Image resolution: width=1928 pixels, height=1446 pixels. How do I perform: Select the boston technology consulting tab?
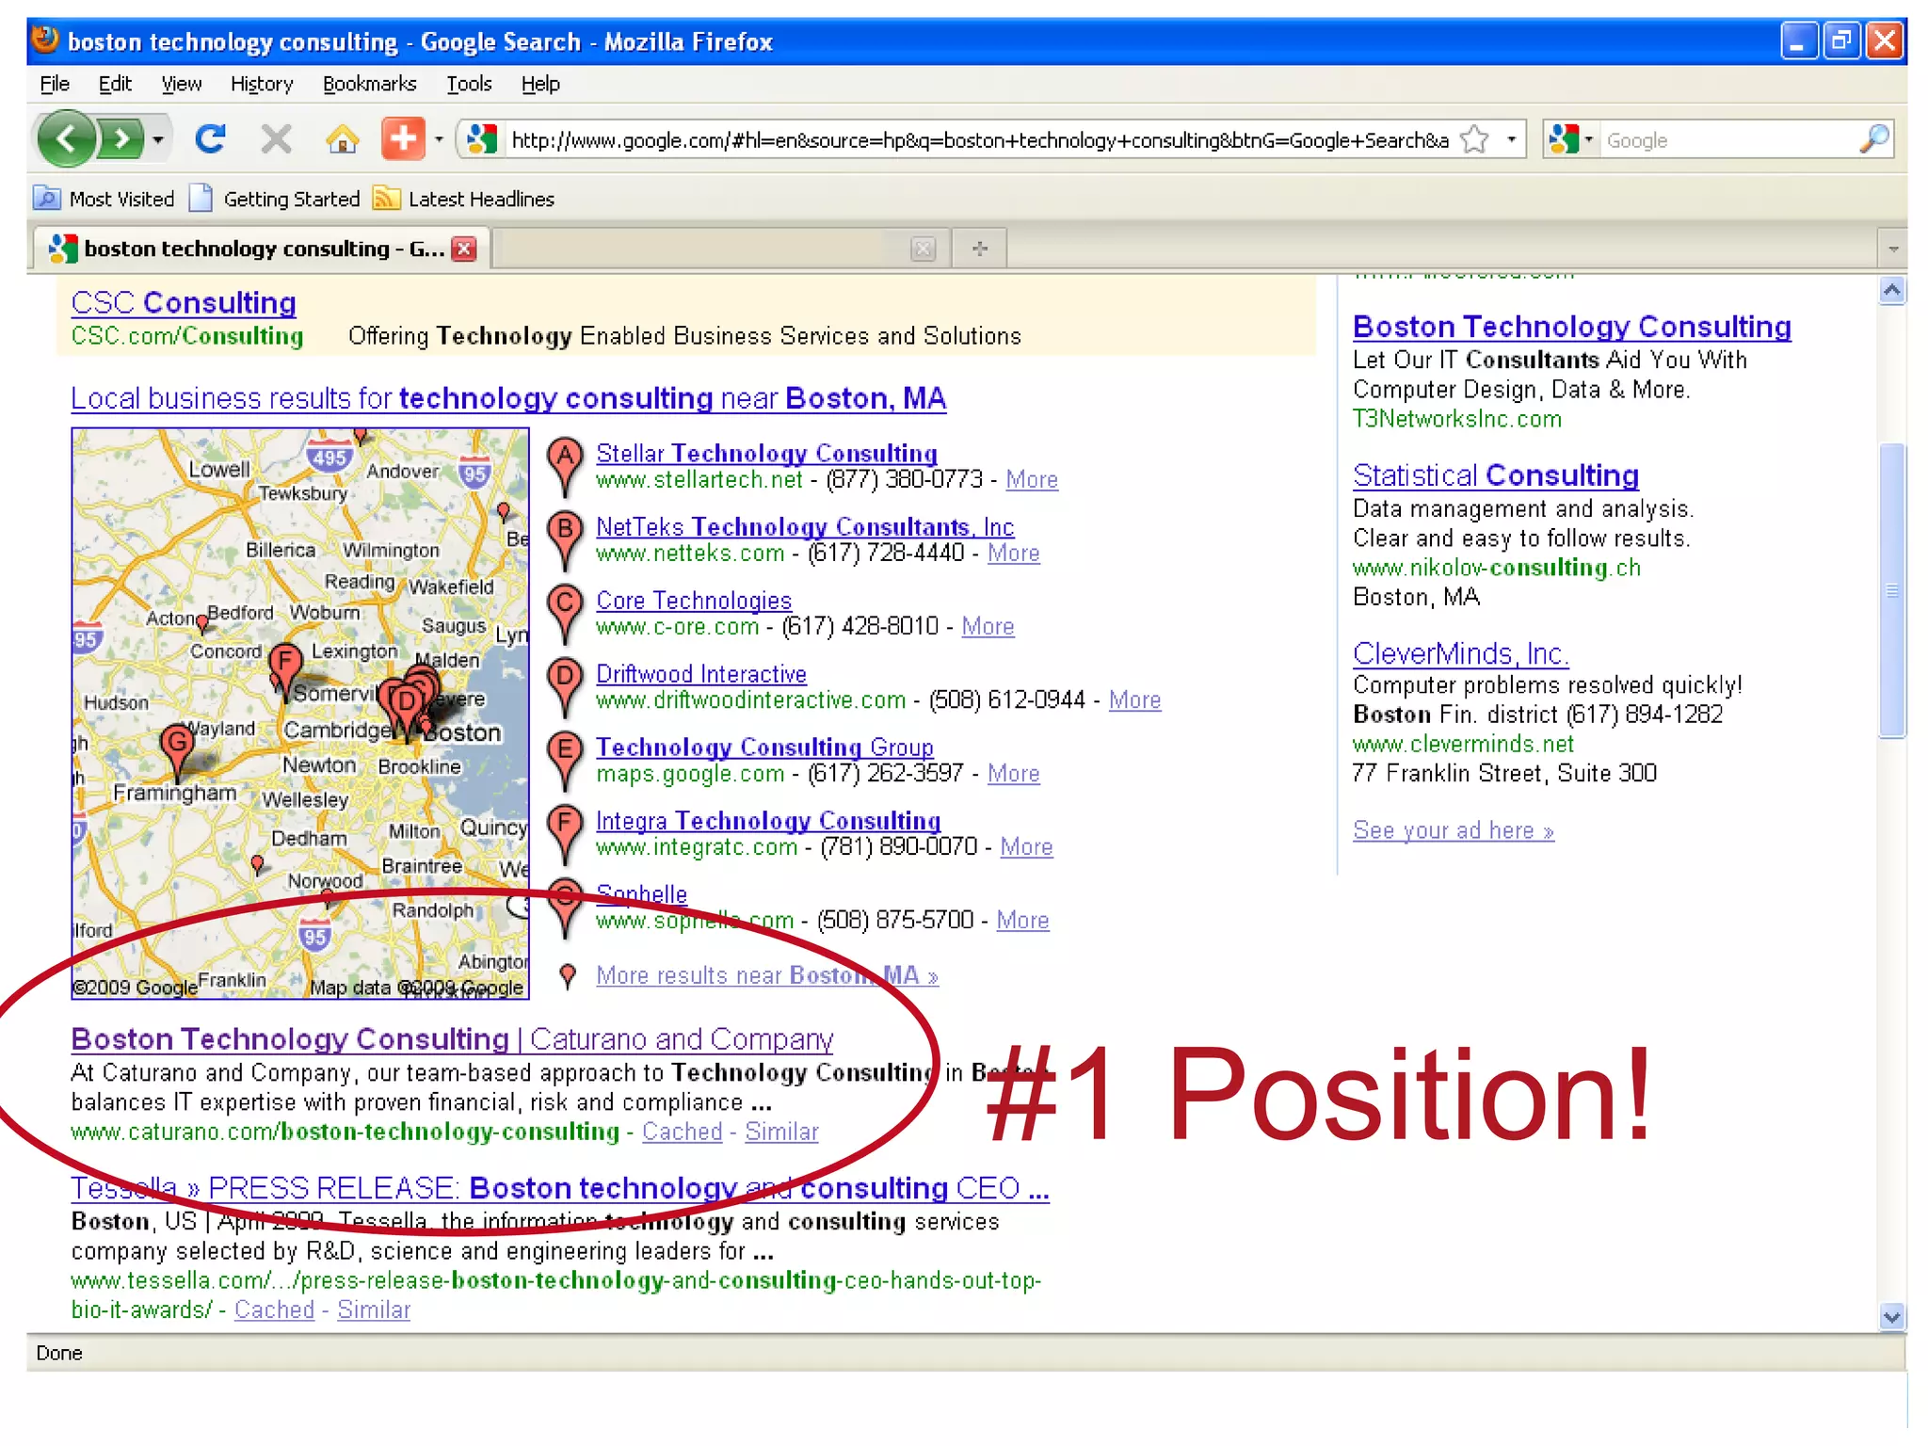pyautogui.click(x=261, y=249)
